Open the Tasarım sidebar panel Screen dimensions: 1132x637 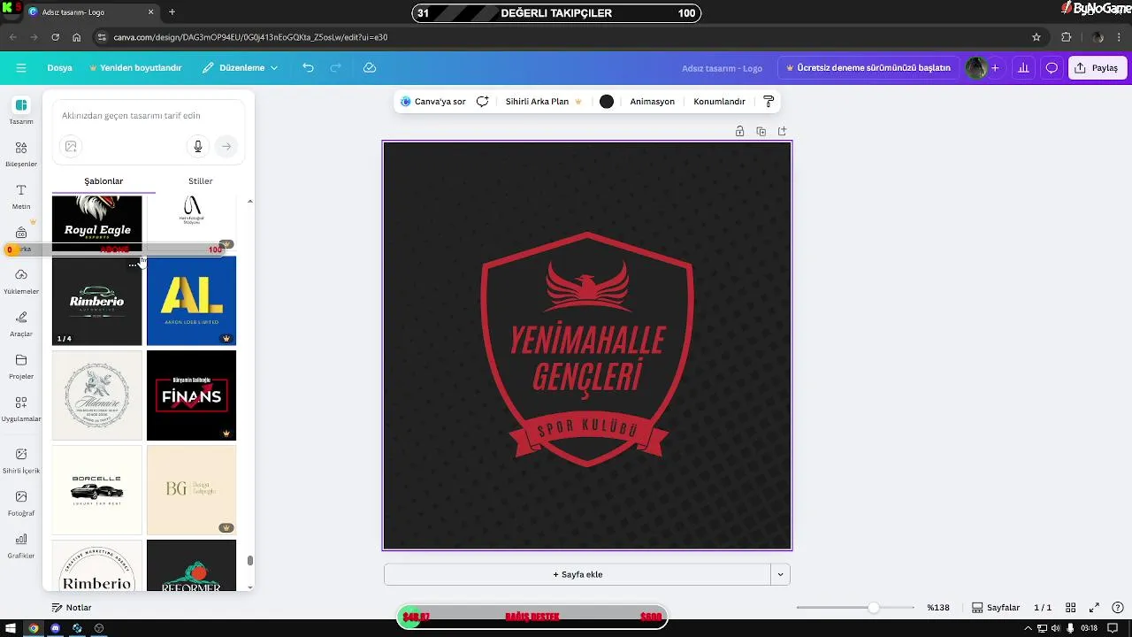click(x=21, y=111)
